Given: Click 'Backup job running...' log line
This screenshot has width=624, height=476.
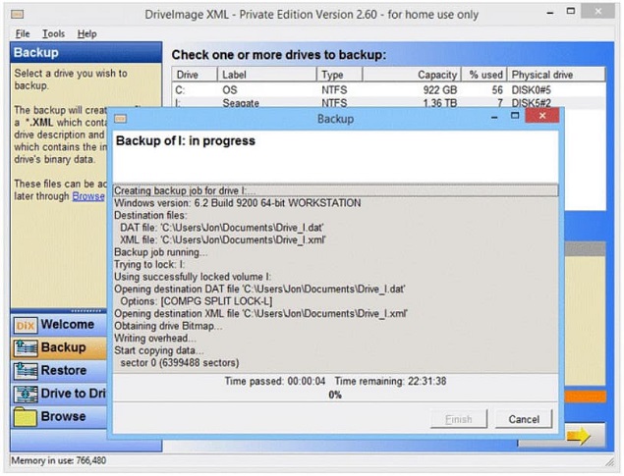Looking at the screenshot, I should tap(160, 252).
